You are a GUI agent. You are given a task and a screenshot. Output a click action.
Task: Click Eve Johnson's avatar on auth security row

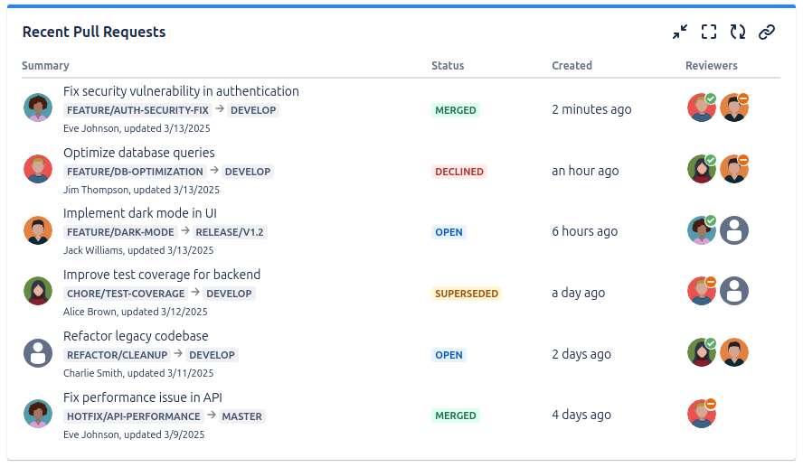pyautogui.click(x=38, y=107)
